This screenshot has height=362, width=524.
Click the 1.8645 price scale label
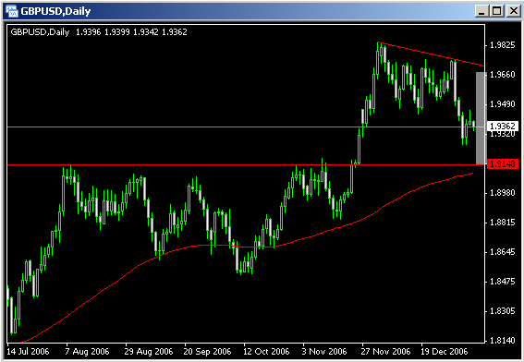coord(502,252)
